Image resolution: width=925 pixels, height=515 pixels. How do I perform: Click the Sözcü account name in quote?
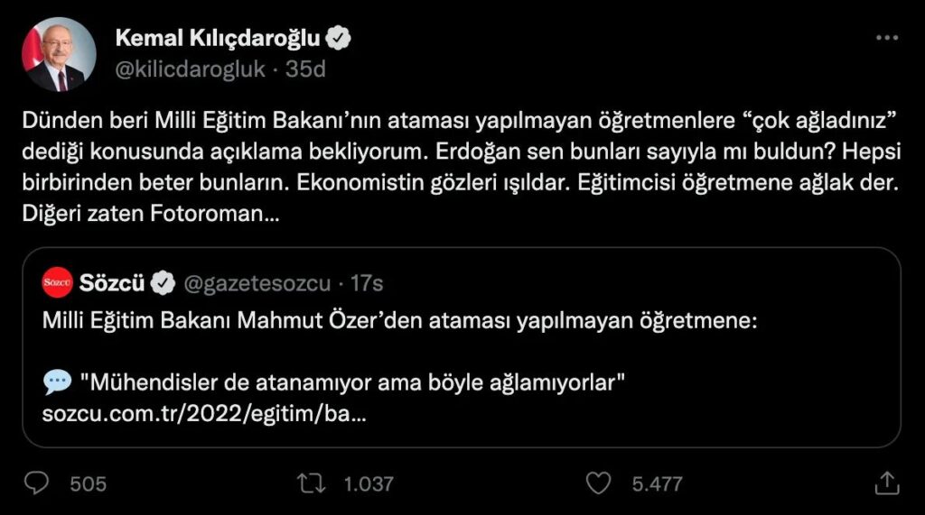[x=112, y=284]
